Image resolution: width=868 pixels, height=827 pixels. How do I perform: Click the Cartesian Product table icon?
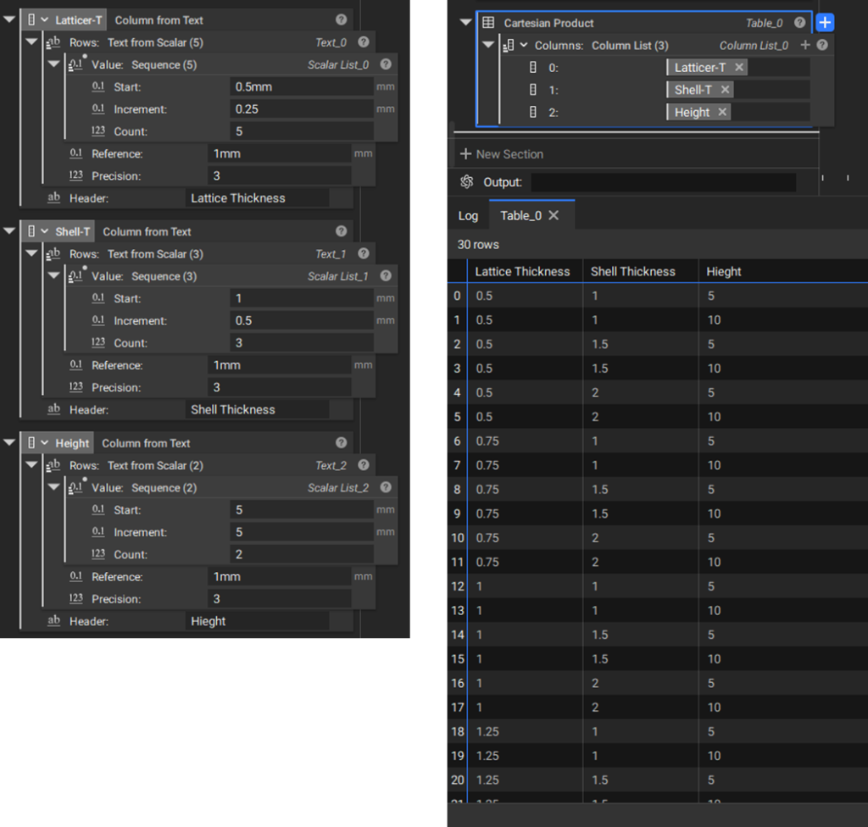(x=488, y=23)
